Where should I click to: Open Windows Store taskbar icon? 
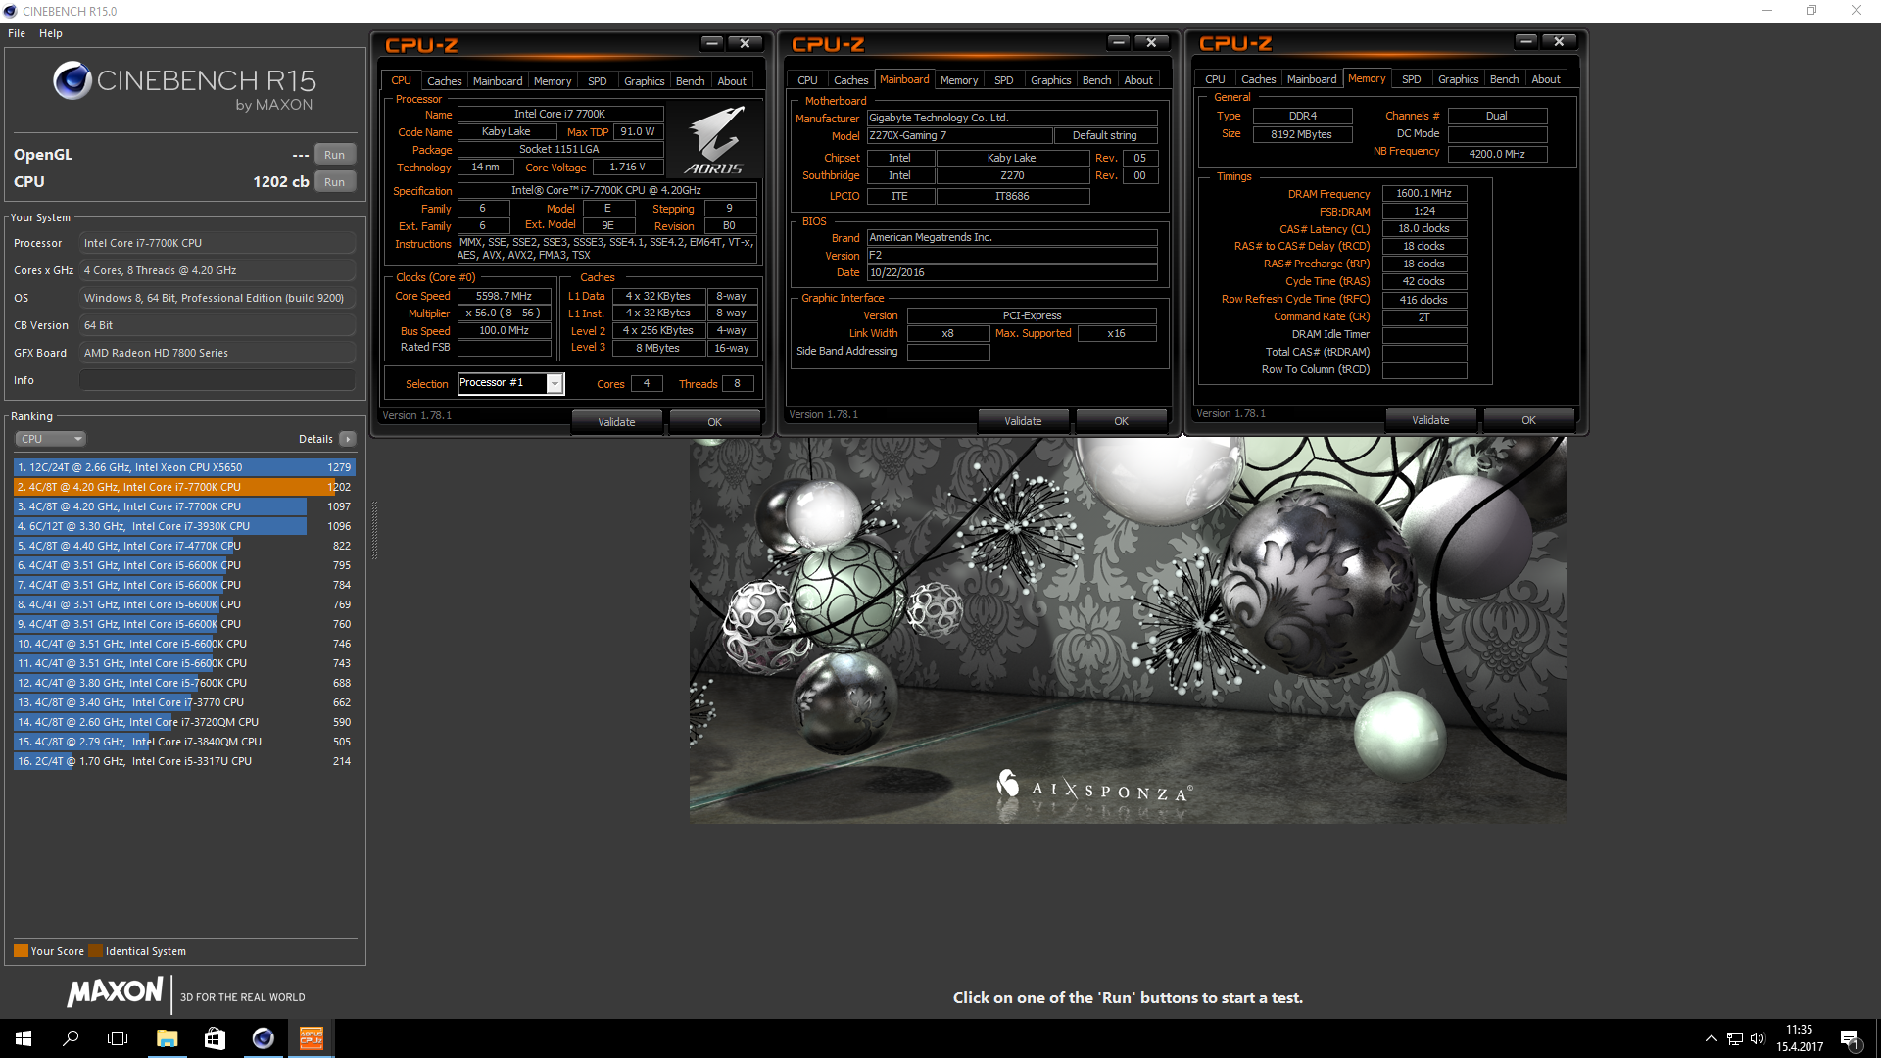[x=215, y=1038]
